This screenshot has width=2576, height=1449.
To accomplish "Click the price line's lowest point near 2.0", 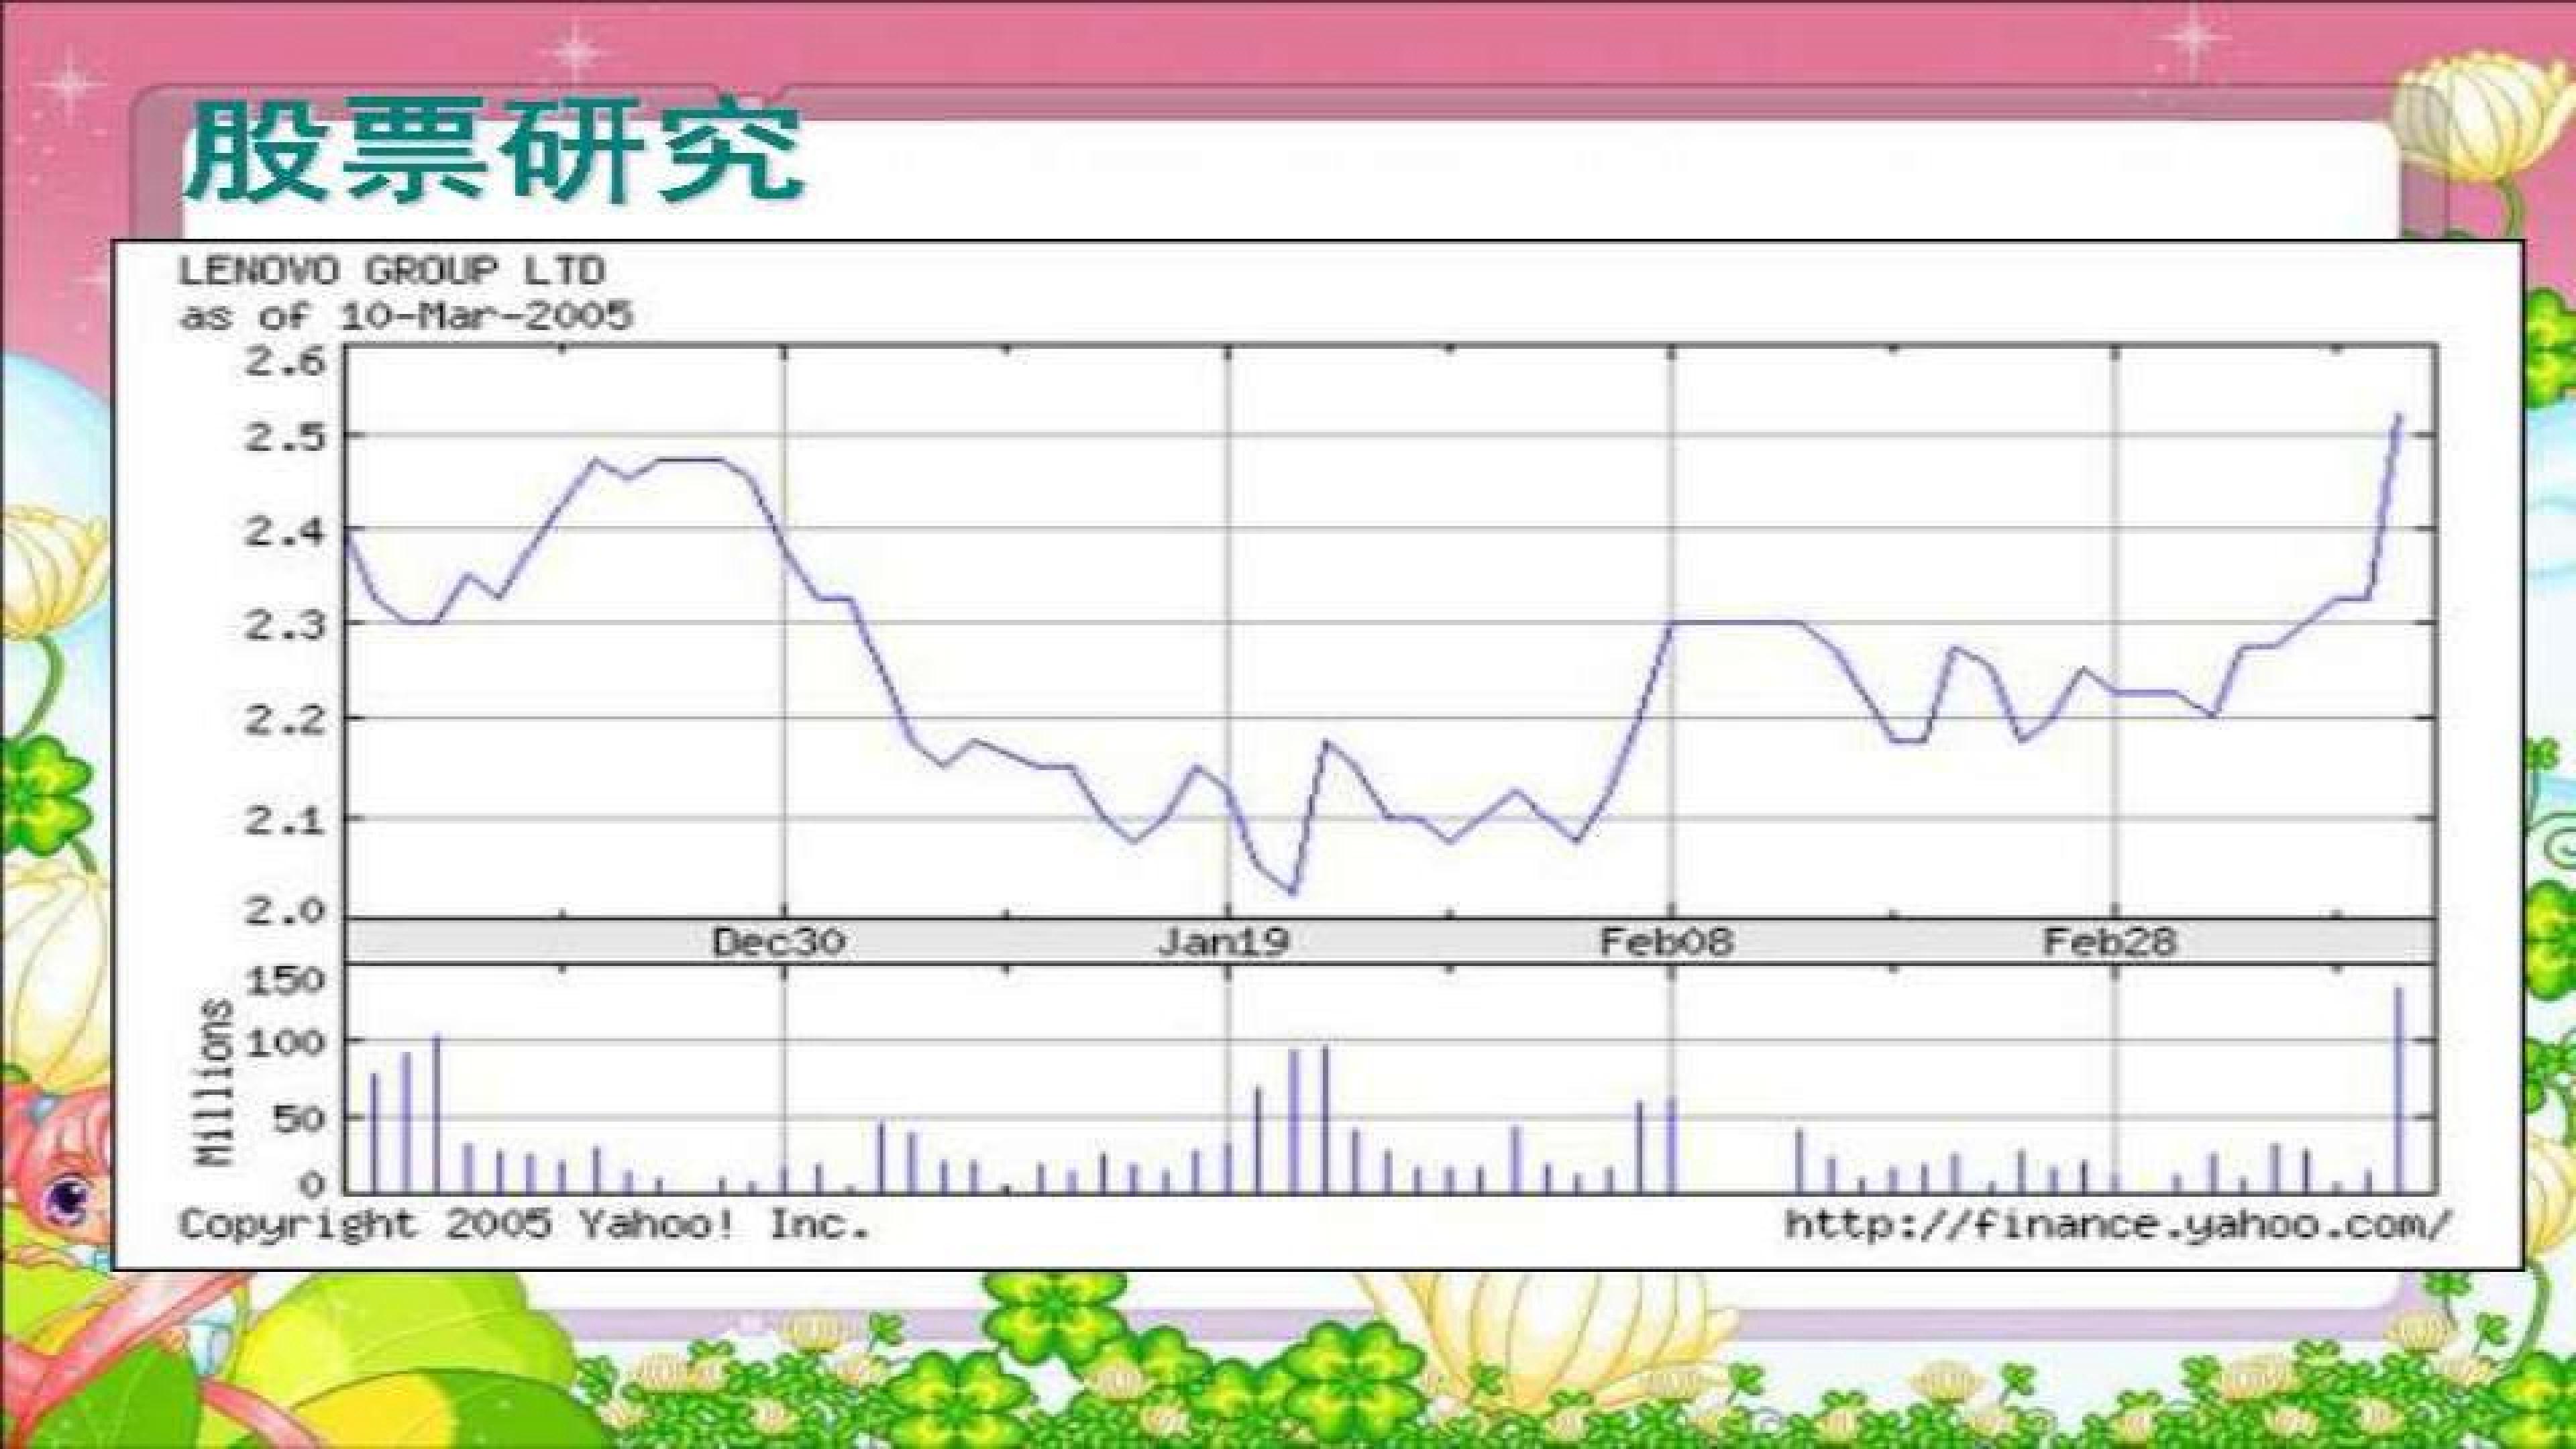I will (x=1293, y=892).
